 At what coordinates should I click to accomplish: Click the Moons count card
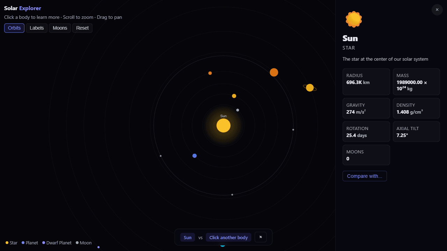(x=366, y=155)
